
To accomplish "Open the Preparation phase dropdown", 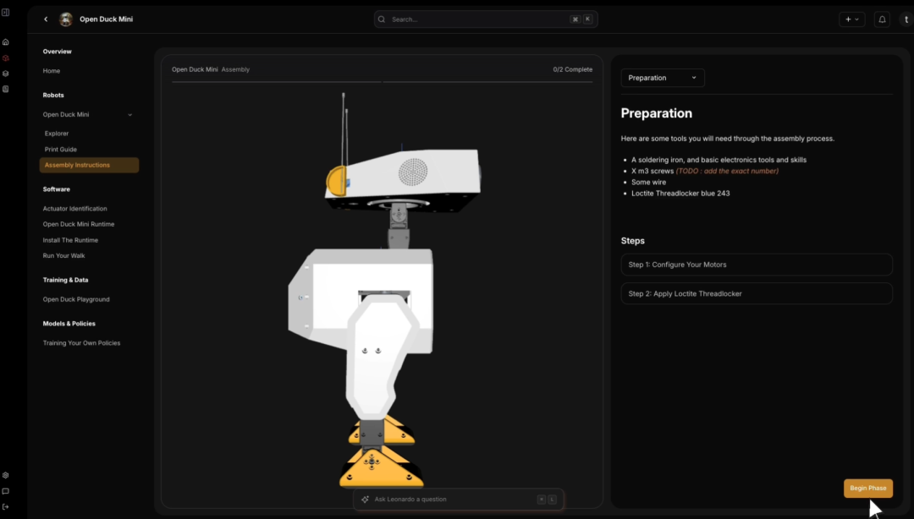I will coord(663,78).
